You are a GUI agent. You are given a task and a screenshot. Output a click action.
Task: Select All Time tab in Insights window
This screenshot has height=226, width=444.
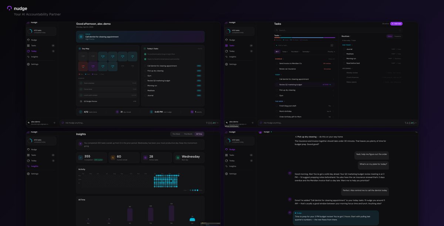199,134
